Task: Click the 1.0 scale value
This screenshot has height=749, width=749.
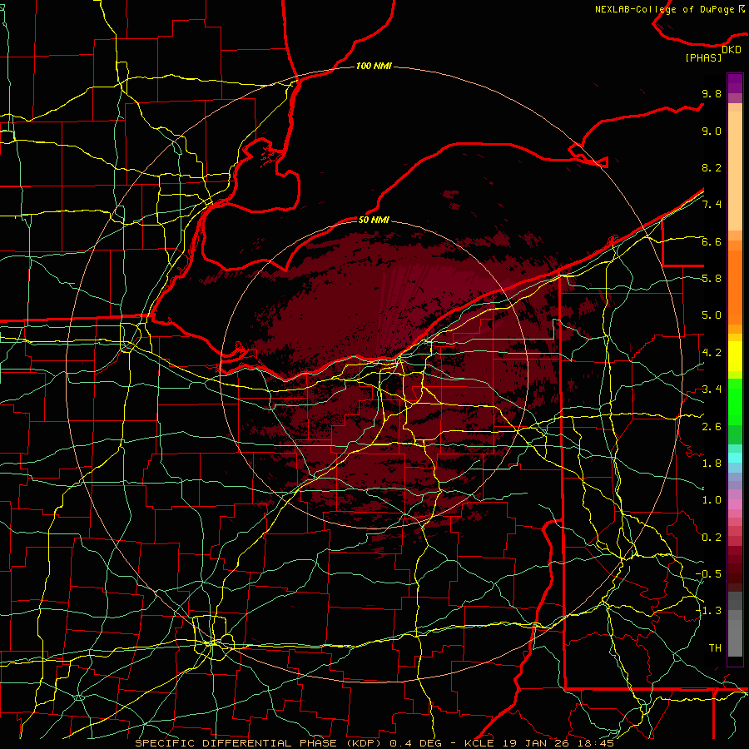Action: 712,500
